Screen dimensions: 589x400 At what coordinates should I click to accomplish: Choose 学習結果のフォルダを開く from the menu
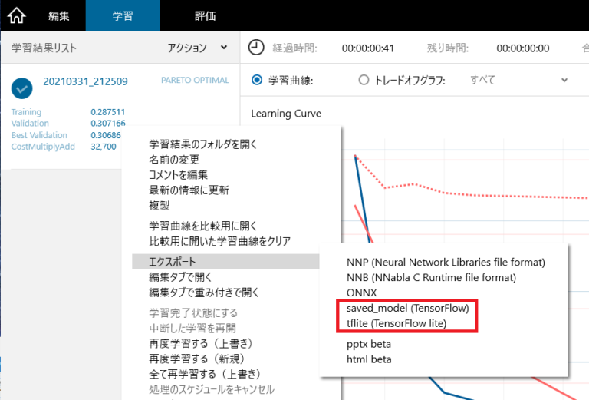click(x=202, y=144)
